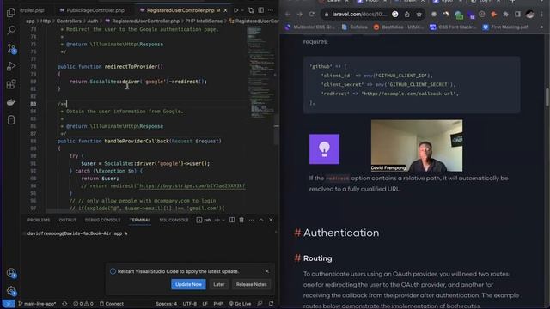The height and width of the screenshot is (309, 550).
Task: Open the CSS Font Stack bookmark
Action: 453,27
